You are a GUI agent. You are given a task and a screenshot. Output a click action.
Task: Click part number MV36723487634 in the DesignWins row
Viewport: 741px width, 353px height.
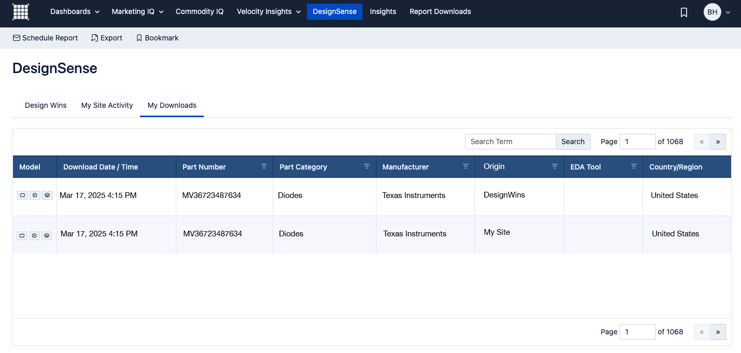coord(212,195)
